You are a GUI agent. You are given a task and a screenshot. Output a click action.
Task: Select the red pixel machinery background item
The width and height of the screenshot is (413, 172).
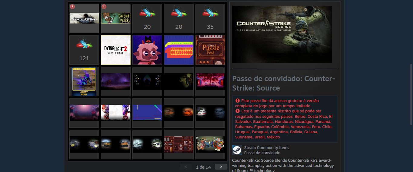179,144
